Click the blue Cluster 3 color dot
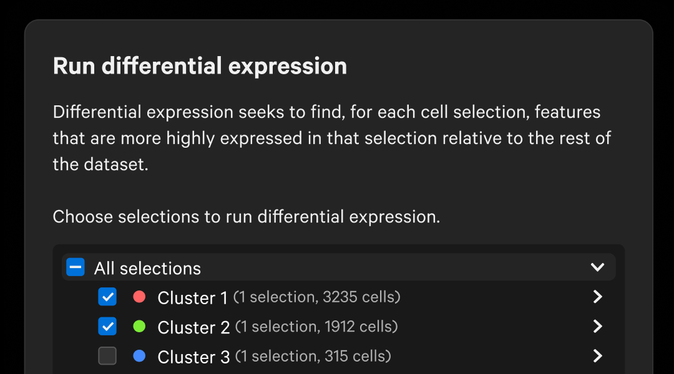Viewport: 674px width, 374px height. 139,356
